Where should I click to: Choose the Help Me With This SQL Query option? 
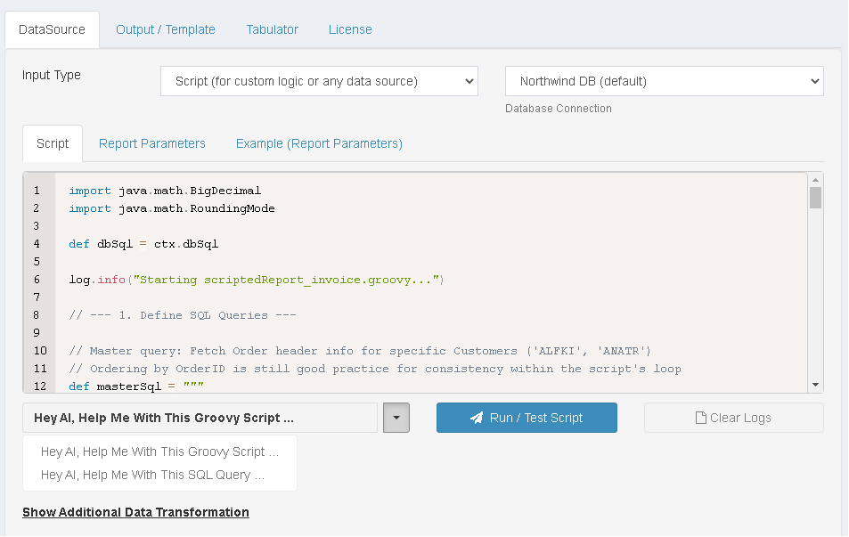(x=152, y=475)
